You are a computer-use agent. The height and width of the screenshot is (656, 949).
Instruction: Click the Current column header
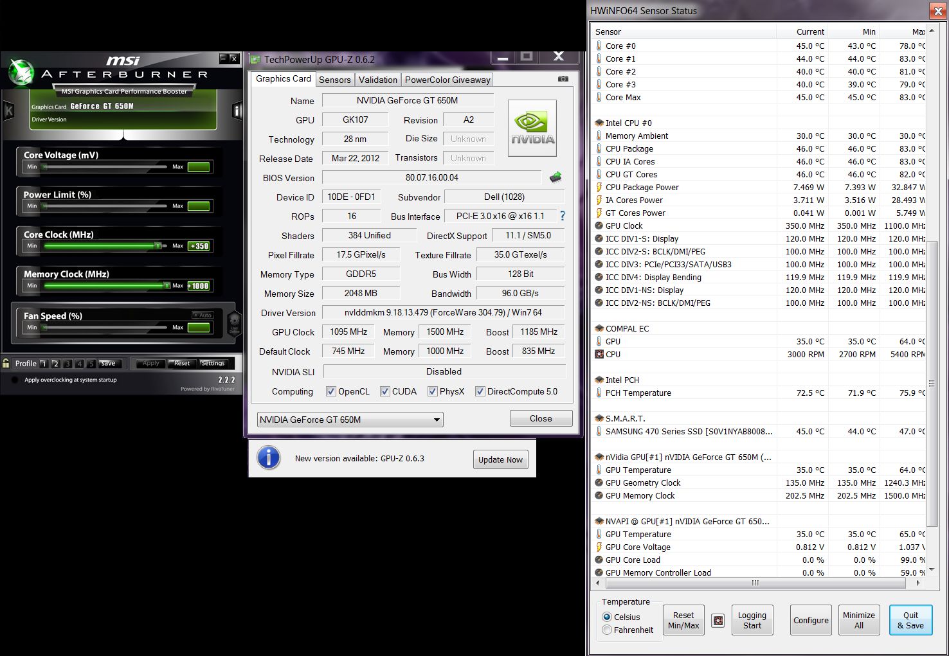[x=802, y=31]
